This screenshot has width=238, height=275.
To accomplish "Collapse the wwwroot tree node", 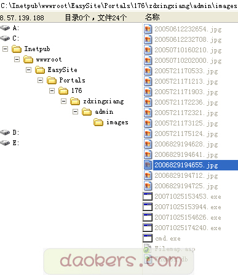I will point(17,60).
